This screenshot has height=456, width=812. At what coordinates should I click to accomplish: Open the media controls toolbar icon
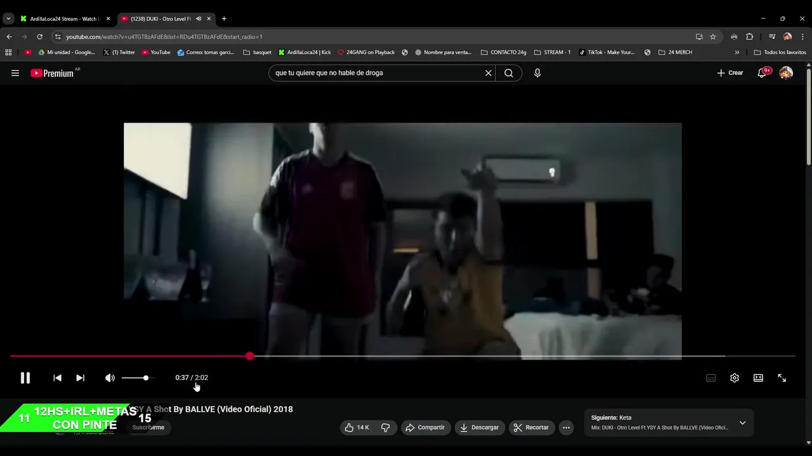(x=772, y=37)
